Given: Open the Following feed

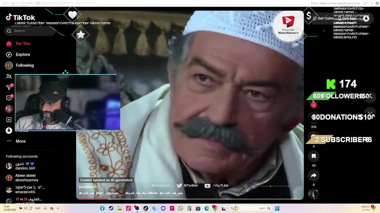Looking at the screenshot, I should tap(20, 65).
